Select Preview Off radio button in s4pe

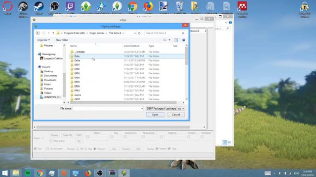(78, 148)
